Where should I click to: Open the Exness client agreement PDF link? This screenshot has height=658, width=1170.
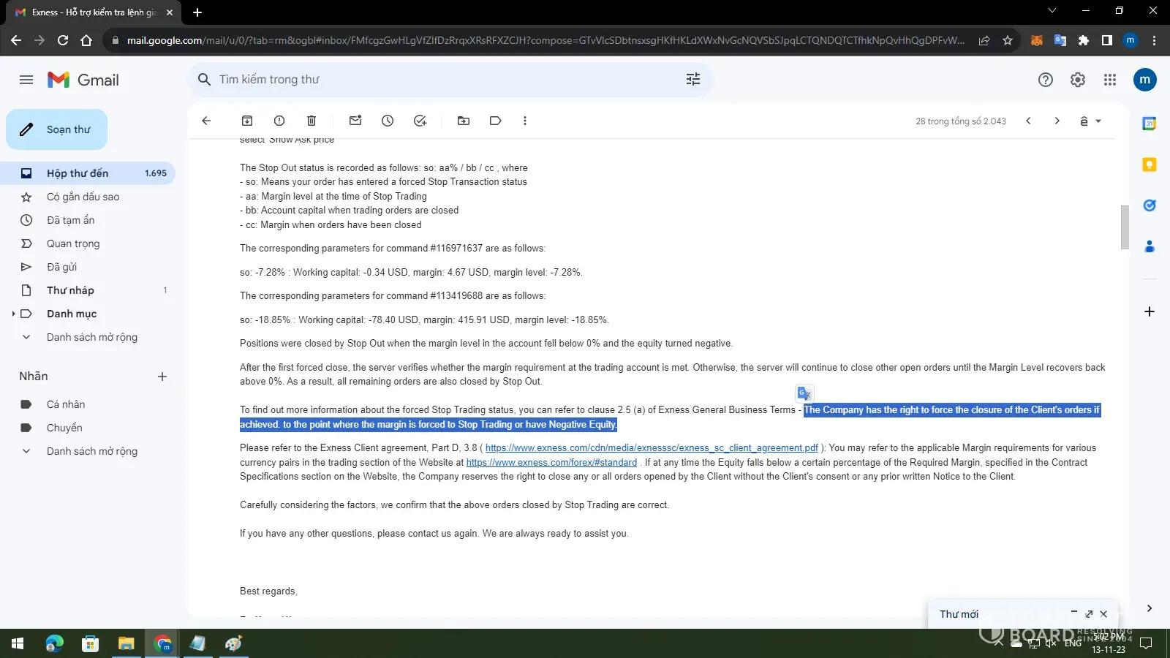click(x=652, y=448)
